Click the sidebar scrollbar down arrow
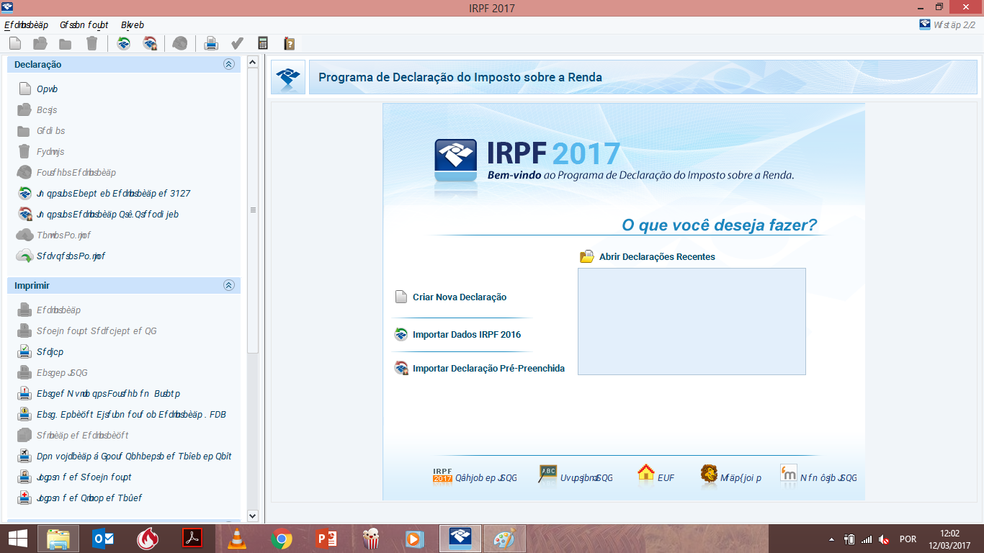984x553 pixels. [253, 516]
